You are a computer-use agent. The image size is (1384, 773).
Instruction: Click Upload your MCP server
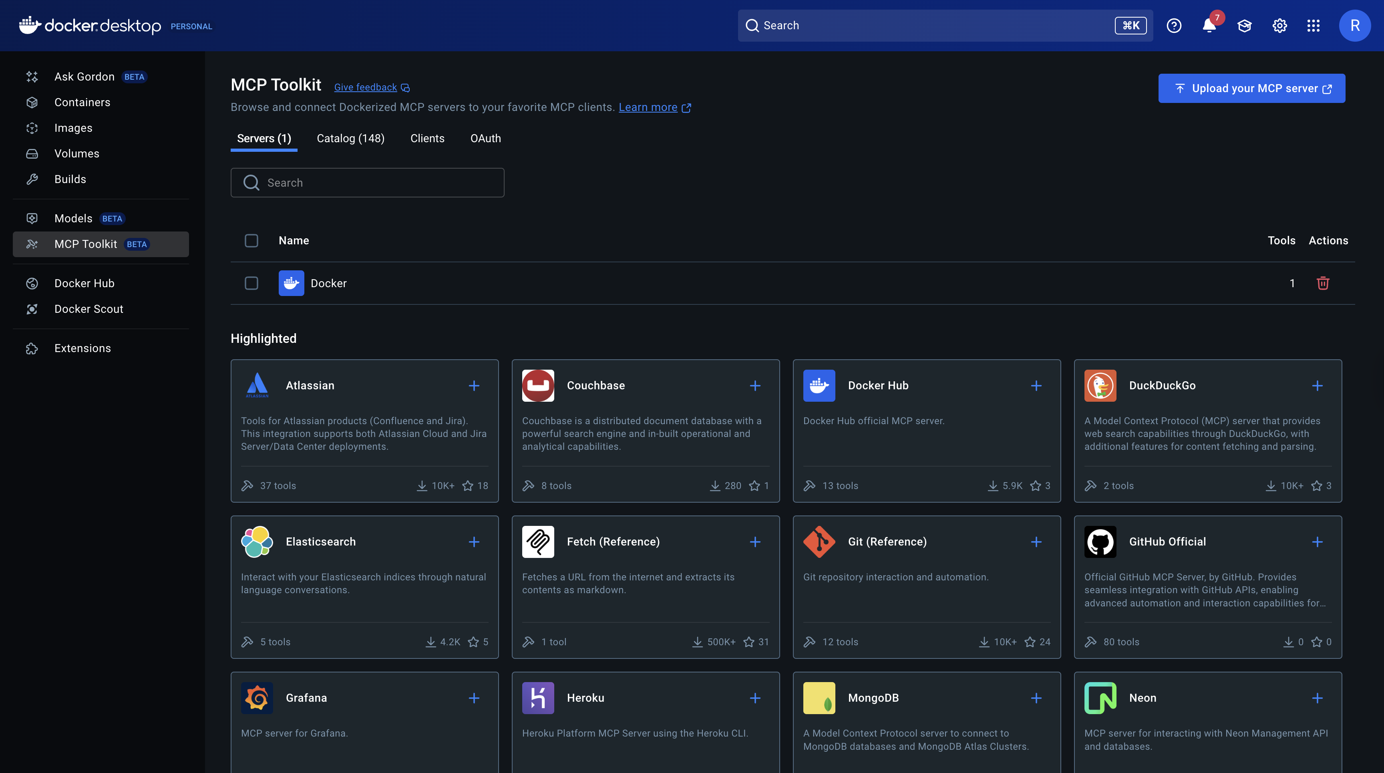click(1251, 88)
